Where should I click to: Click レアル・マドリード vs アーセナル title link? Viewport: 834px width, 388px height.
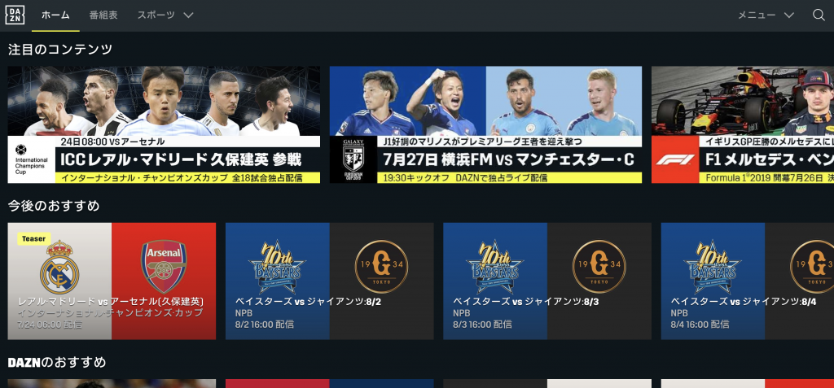[x=111, y=301]
